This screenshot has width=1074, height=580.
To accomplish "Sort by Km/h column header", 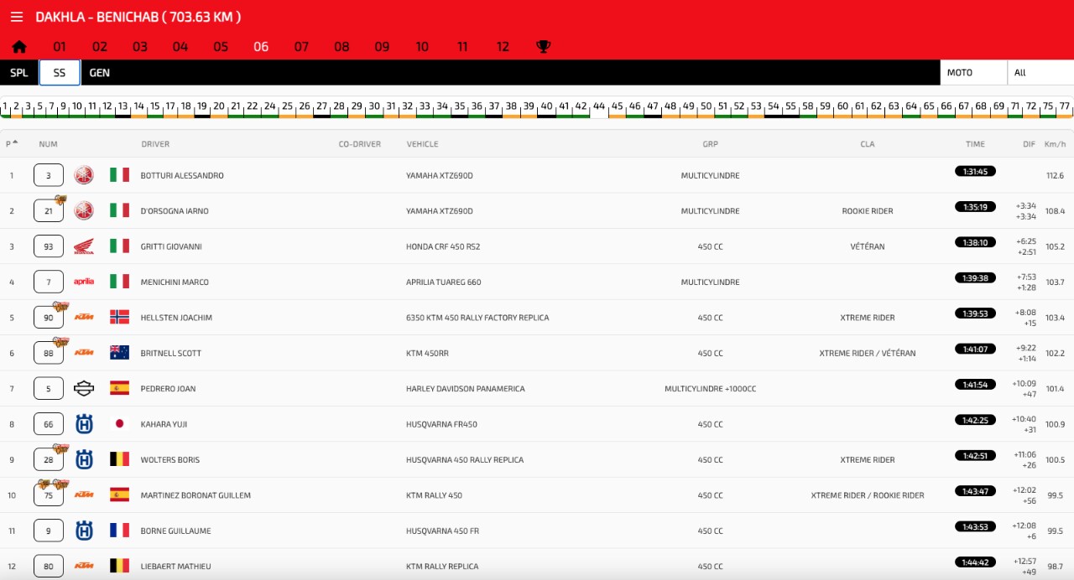I will [1055, 144].
